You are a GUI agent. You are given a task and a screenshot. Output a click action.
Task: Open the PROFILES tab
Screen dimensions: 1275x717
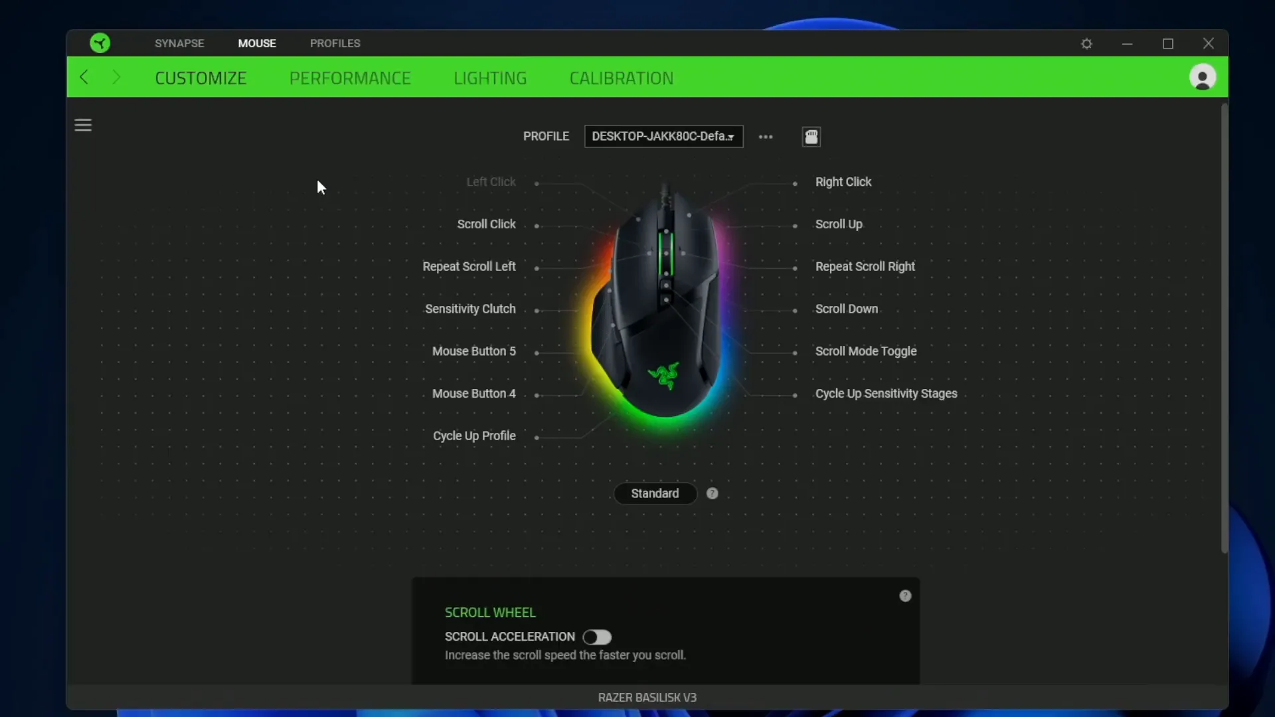[x=335, y=43]
